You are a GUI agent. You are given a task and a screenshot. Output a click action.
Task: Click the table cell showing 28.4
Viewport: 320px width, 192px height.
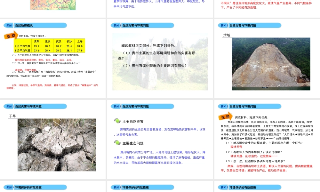point(48,50)
